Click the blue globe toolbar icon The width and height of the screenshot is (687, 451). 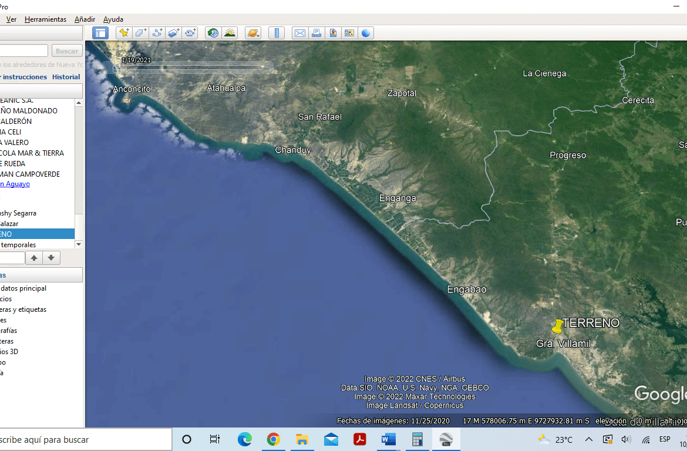coord(366,33)
